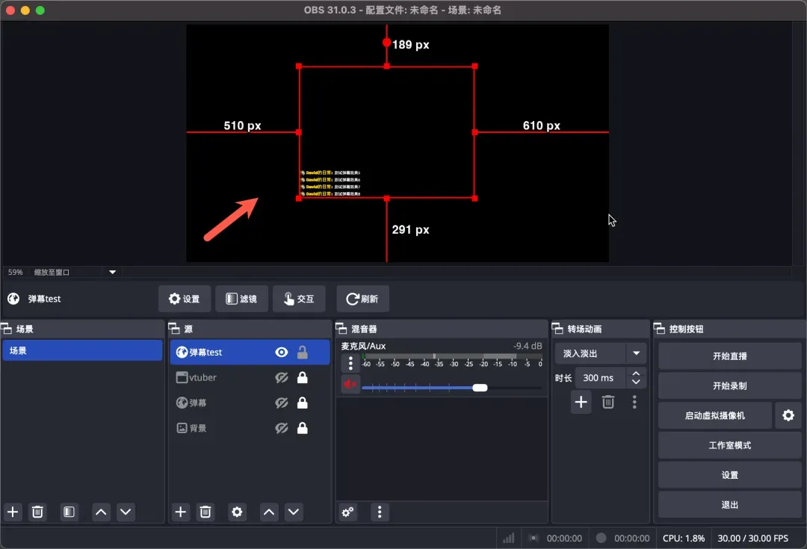The height and width of the screenshot is (549, 807).
Task: Add a new source with plus button
Action: click(x=181, y=512)
